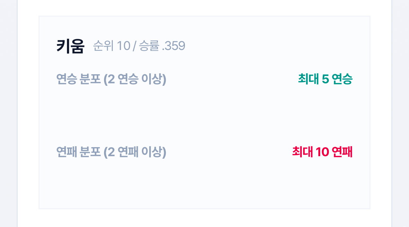Click the slash between 순위 and 승률
Screen dimensions: 409x227
[x=135, y=46]
